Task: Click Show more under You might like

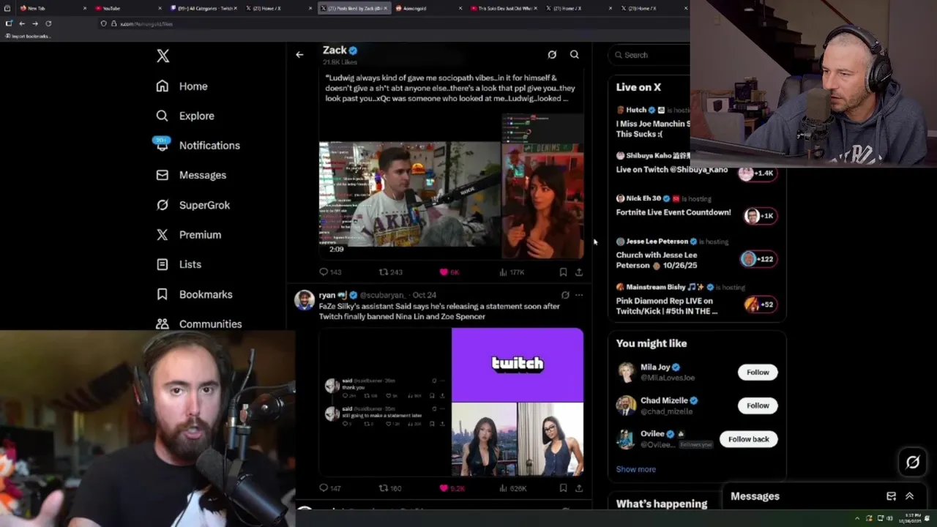Action: [x=635, y=469]
